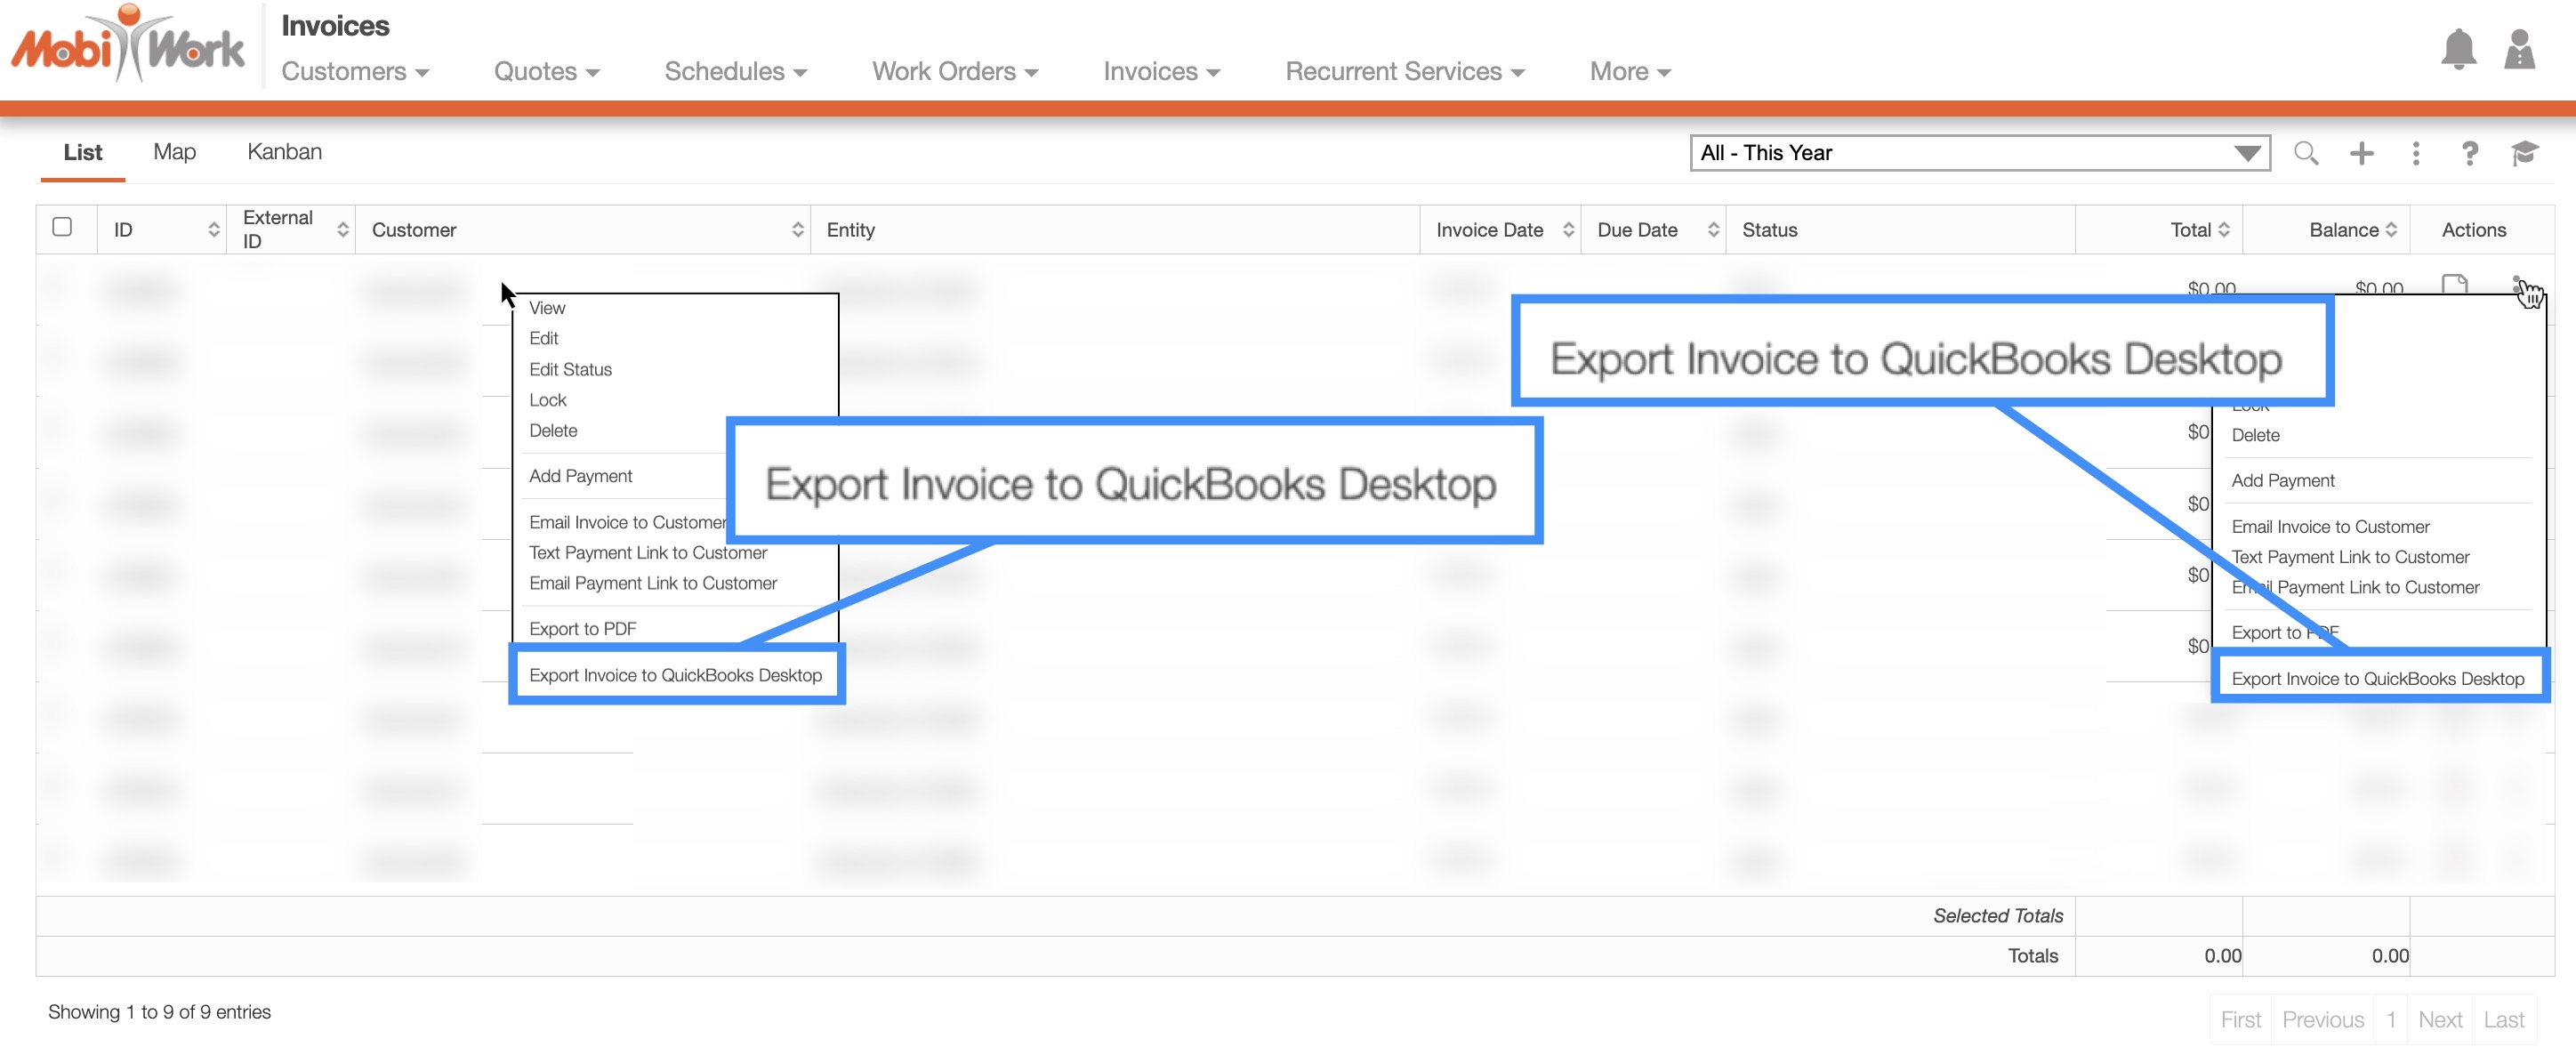This screenshot has width=2576, height=1055.
Task: Click the MobiWork logo
Action: click(127, 46)
